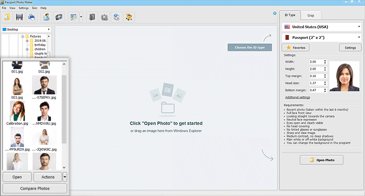The image size is (365, 196).
Task: Click folder tree scroll up arrow
Action: [49, 36]
